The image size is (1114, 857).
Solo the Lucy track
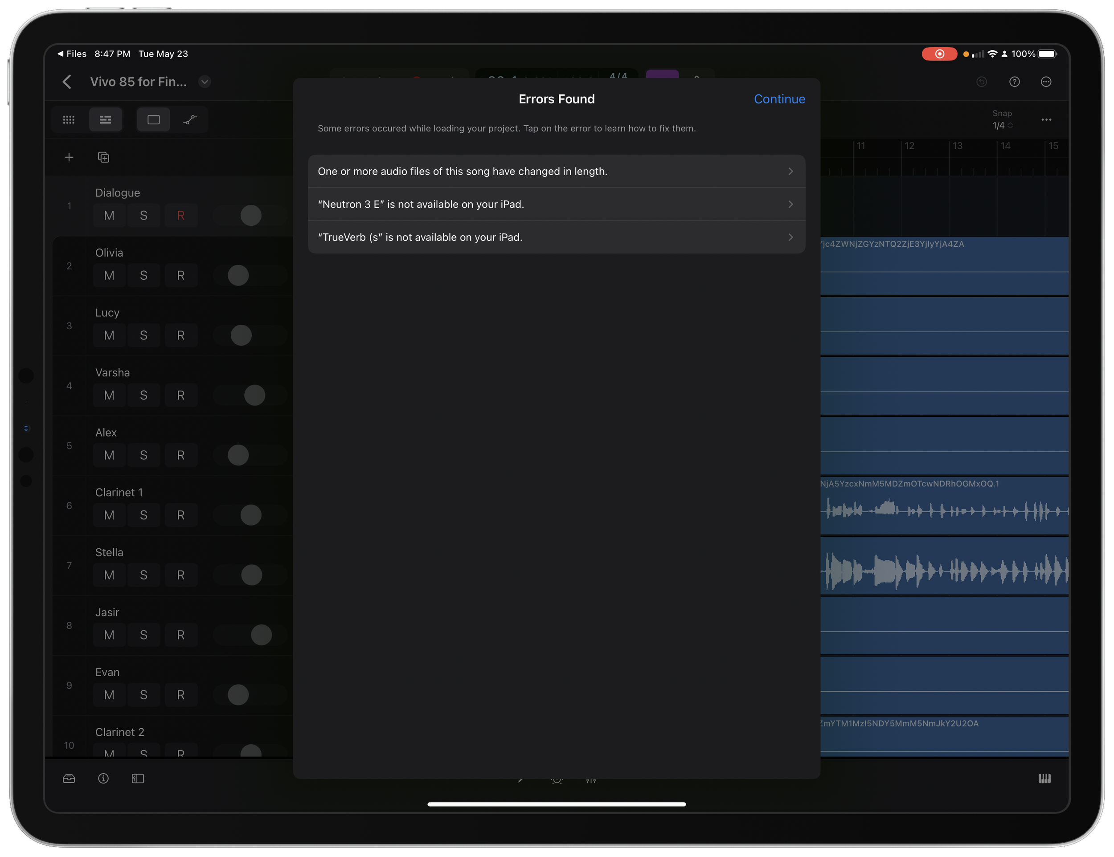144,335
